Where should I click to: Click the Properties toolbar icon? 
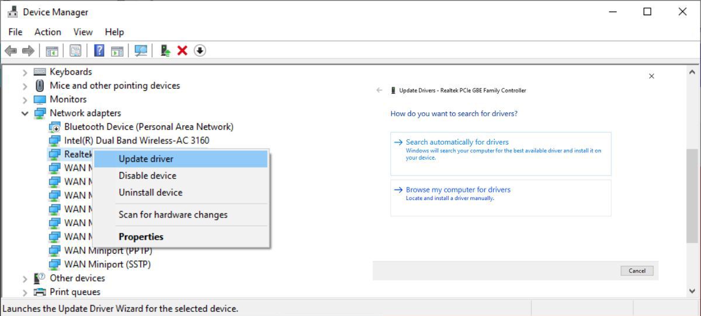click(x=75, y=51)
